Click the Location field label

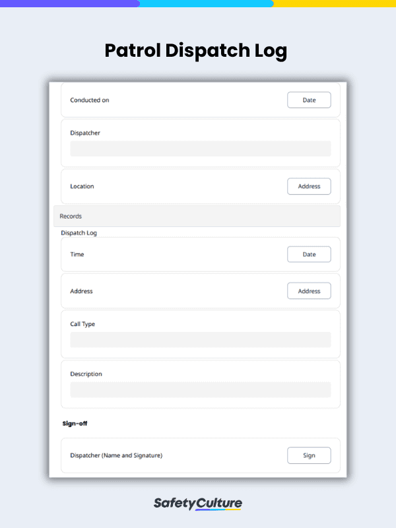pyautogui.click(x=82, y=186)
